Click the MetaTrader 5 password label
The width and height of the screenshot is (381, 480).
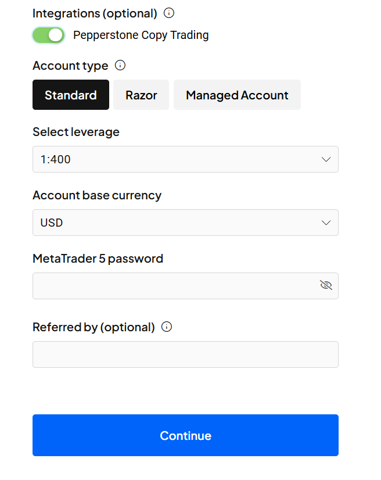(98, 259)
